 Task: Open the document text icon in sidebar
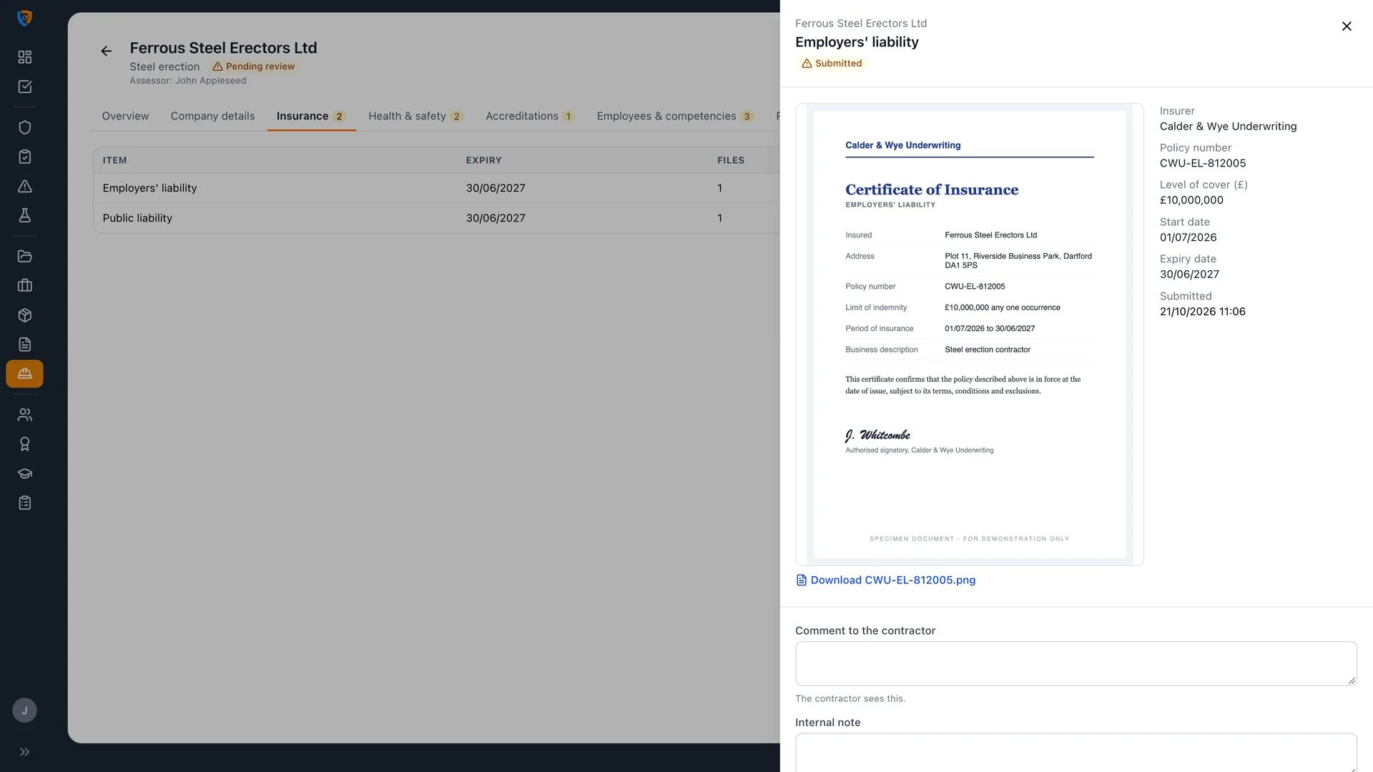[x=24, y=345]
